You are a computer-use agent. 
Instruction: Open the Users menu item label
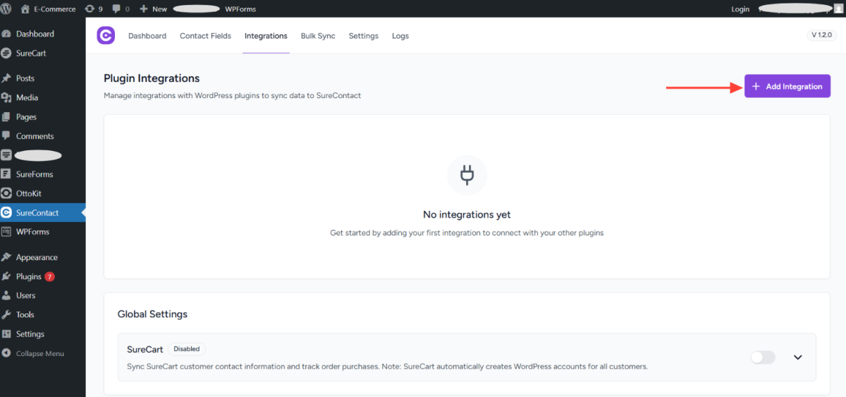26,295
